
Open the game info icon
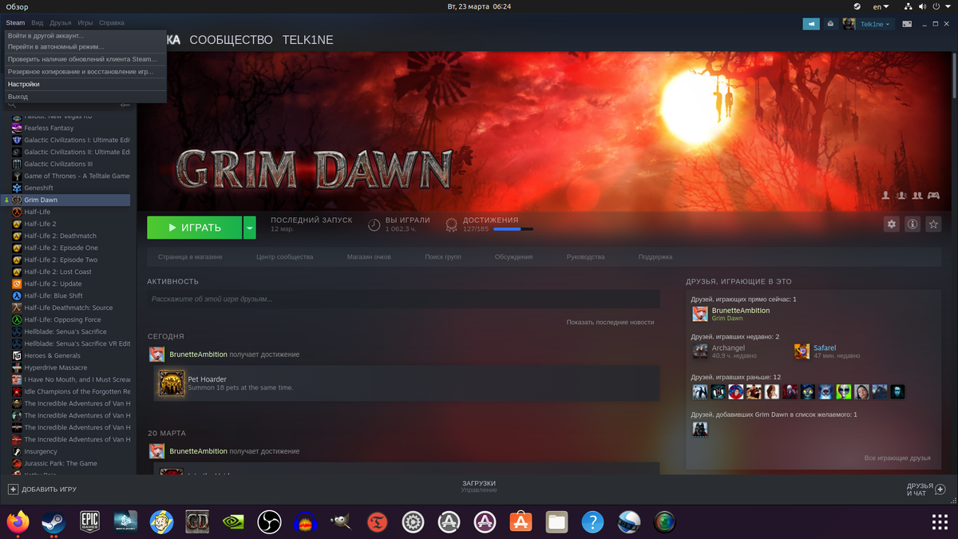click(x=912, y=224)
